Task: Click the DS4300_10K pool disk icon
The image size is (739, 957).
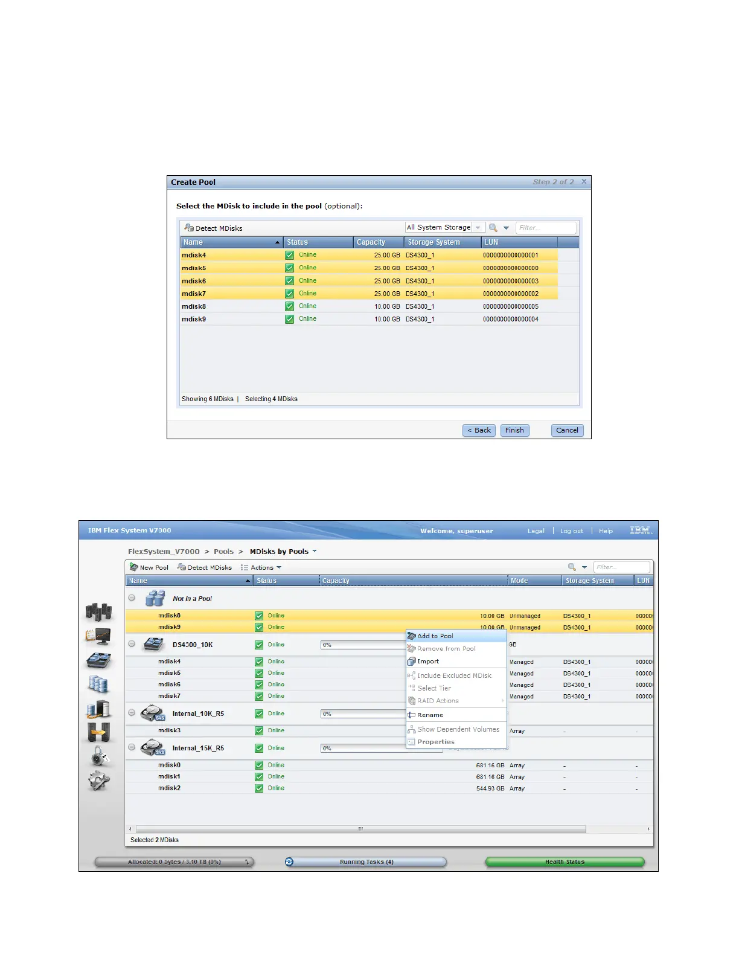Action: tap(155, 645)
